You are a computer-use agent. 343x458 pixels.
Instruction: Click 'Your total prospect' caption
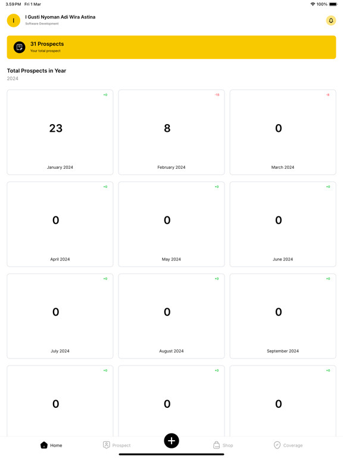point(45,51)
